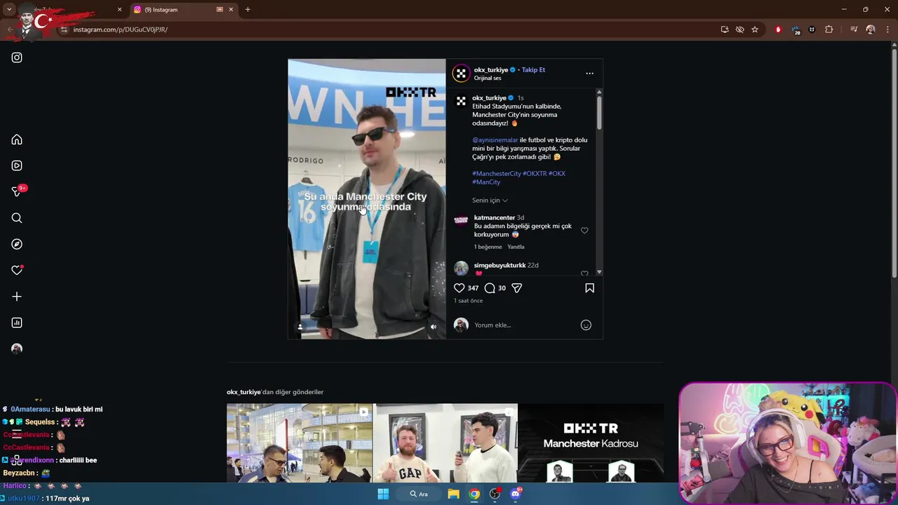Click Orijinal ses audio link
The width and height of the screenshot is (898, 505).
(488, 78)
